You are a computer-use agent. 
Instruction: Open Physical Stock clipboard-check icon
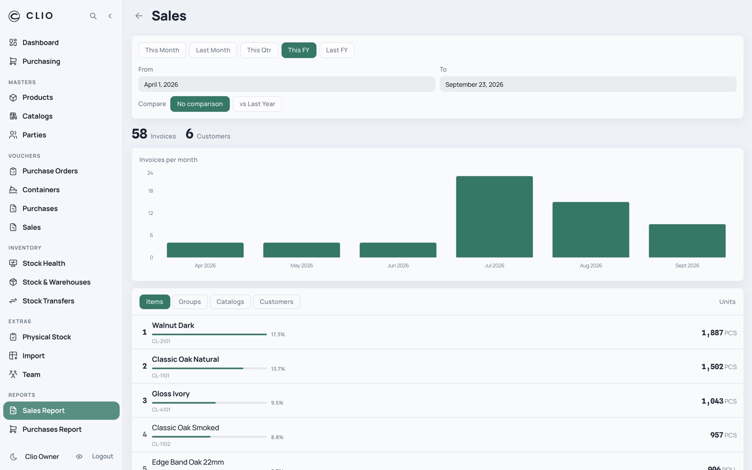[13, 337]
